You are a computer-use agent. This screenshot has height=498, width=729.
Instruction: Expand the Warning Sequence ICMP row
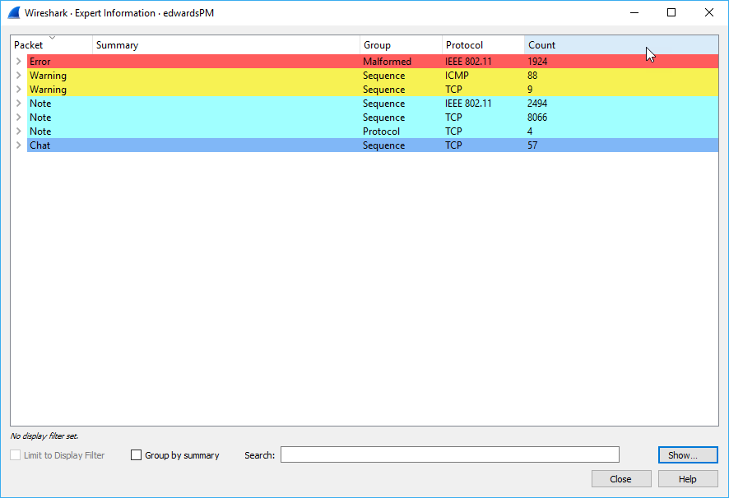tap(18, 76)
